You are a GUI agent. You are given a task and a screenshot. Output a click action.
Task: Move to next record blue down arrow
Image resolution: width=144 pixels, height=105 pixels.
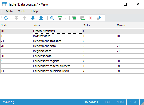tap(33, 18)
